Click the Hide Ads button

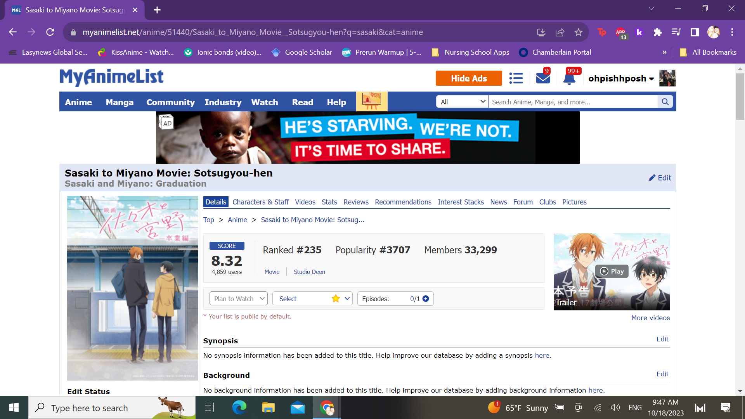coord(468,78)
